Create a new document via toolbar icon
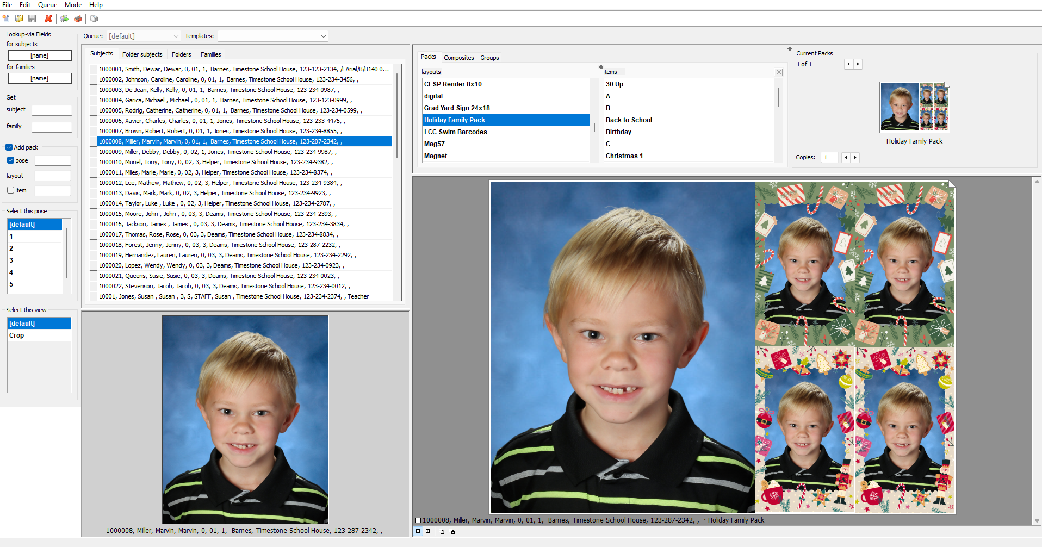This screenshot has height=547, width=1042. click(6, 18)
